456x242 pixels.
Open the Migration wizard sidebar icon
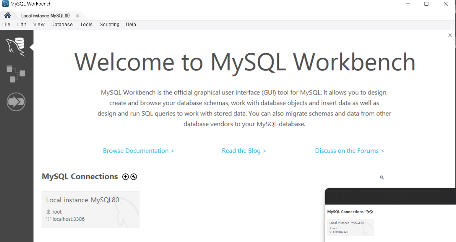coord(16,102)
